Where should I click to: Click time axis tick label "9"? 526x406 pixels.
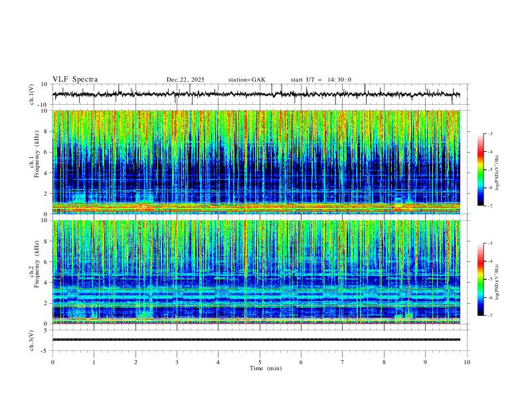click(x=425, y=362)
